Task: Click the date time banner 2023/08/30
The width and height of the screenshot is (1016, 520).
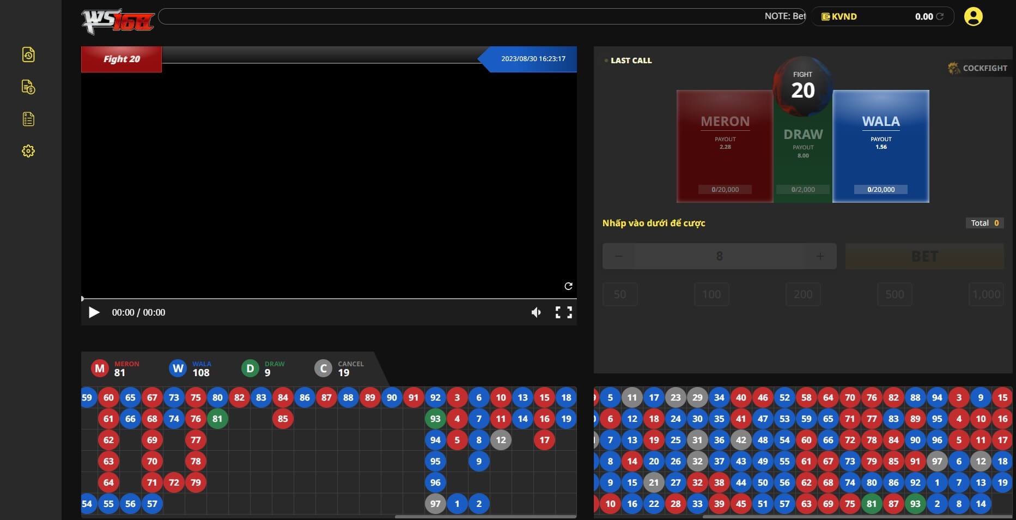Action: click(x=527, y=59)
